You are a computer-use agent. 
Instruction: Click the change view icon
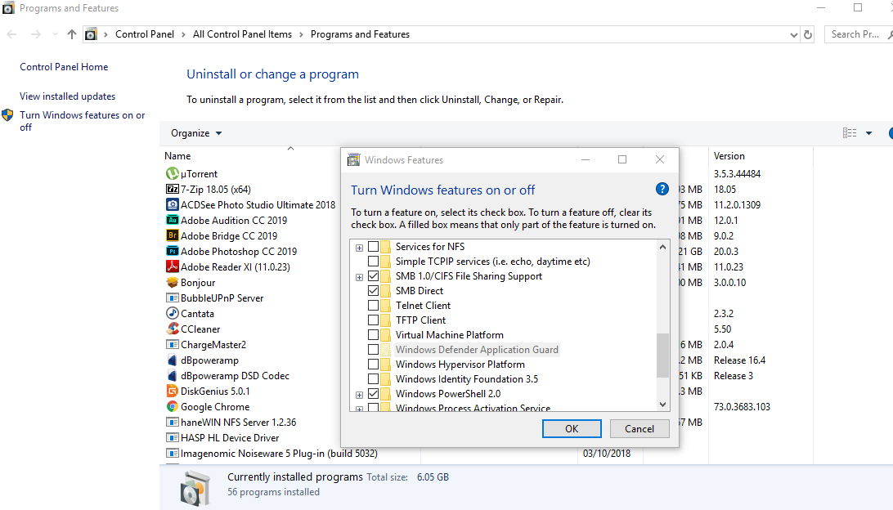[x=849, y=132]
